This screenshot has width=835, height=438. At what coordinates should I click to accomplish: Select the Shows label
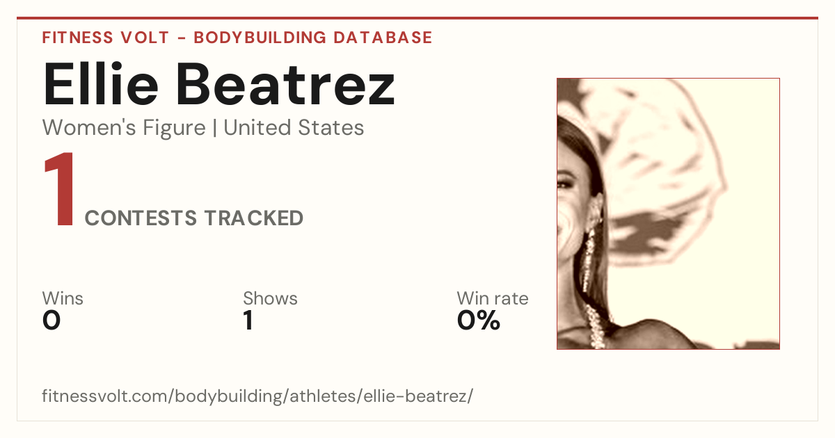(x=270, y=298)
